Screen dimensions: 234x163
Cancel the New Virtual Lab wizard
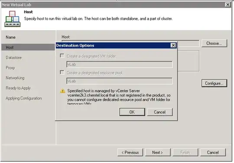click(x=213, y=153)
